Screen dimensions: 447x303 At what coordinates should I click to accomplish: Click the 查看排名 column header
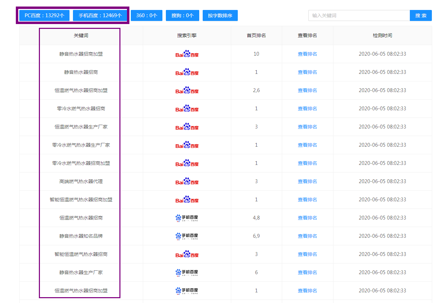pos(307,35)
